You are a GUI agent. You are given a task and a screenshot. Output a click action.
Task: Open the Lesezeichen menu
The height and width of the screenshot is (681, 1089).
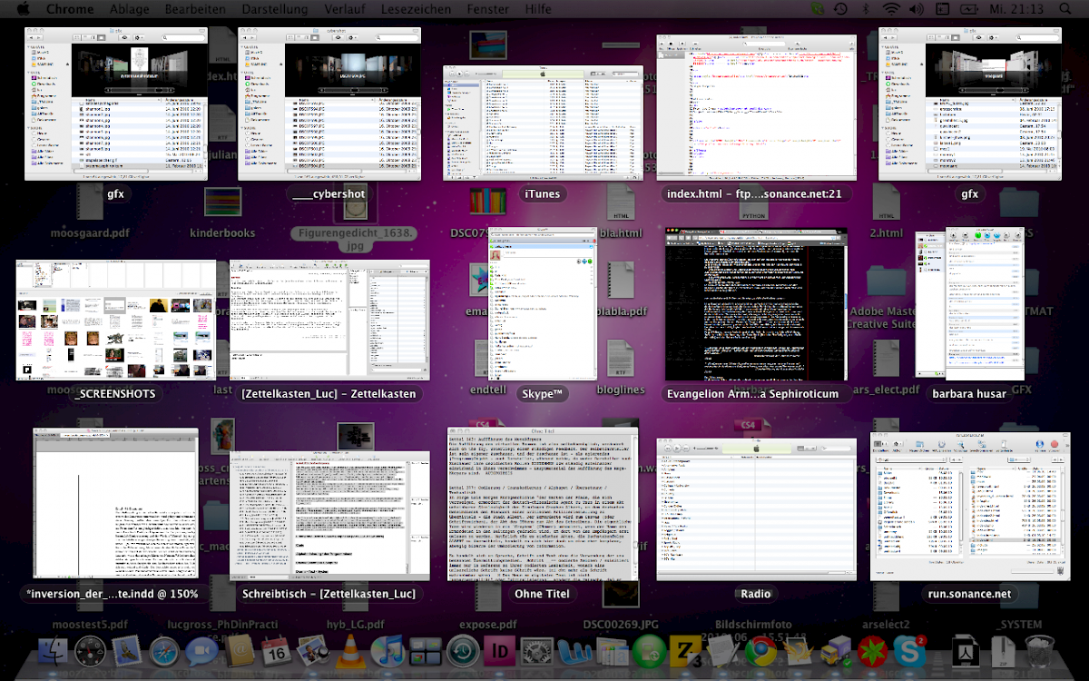(417, 9)
